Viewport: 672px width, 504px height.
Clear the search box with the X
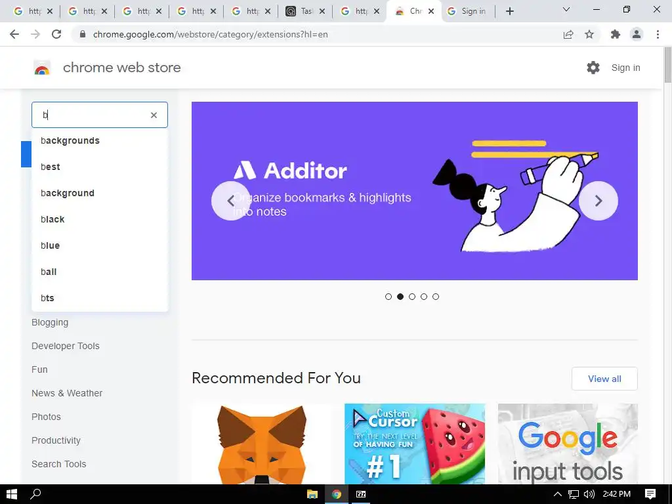(x=154, y=115)
